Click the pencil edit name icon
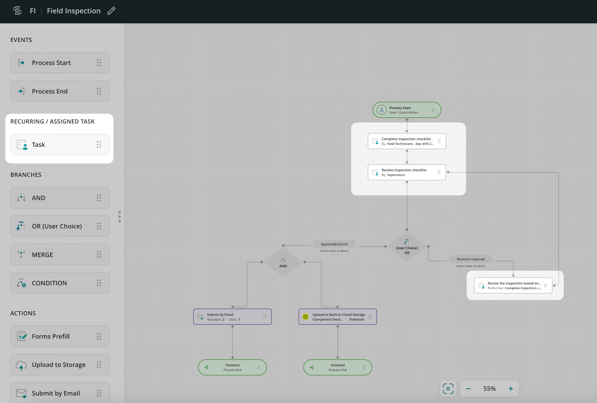 click(111, 11)
